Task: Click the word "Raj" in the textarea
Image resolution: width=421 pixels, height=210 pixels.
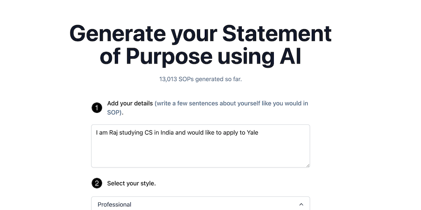Action: (113, 132)
